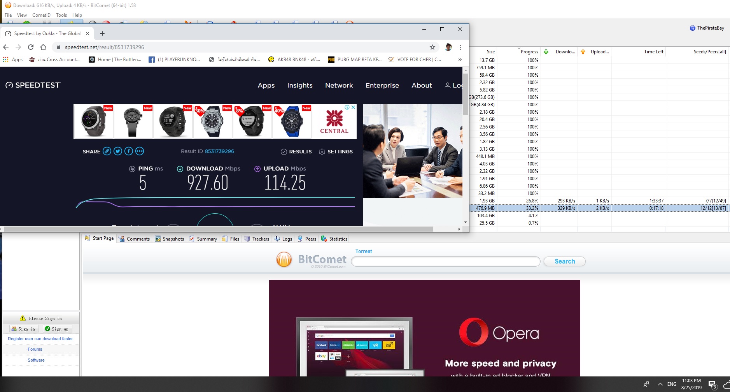
Task: Click ThePirateBay link in BitComet
Action: [x=707, y=28]
